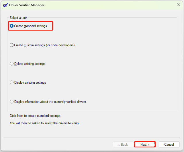This screenshot has height=152, width=184.
Task: Click the 'Select a task' group label
Action: 18,18
